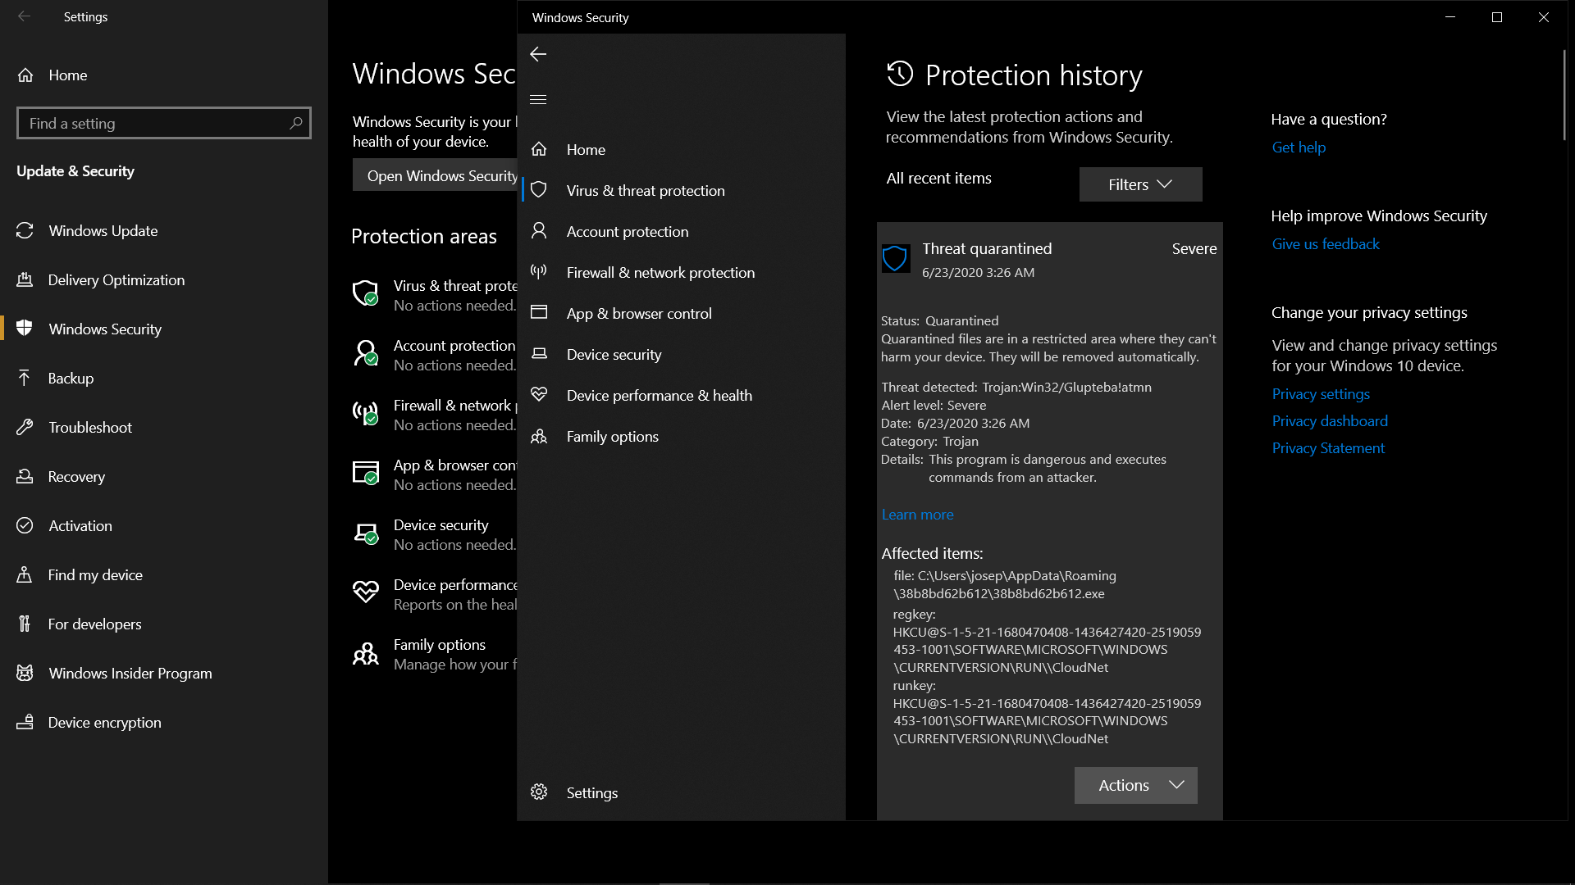The width and height of the screenshot is (1575, 885).
Task: Click the Device performance & health heart icon
Action: [539, 395]
